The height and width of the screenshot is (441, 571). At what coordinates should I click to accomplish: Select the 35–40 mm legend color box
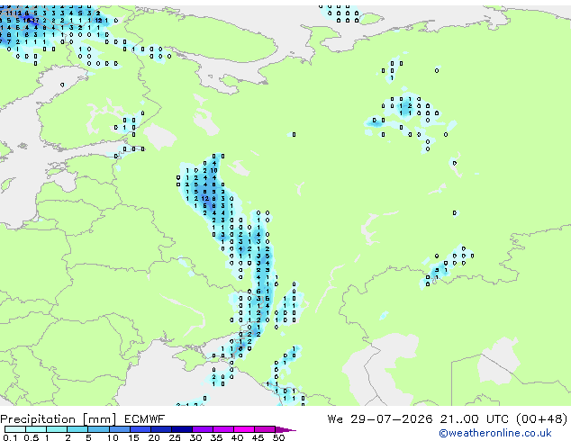point(223,429)
